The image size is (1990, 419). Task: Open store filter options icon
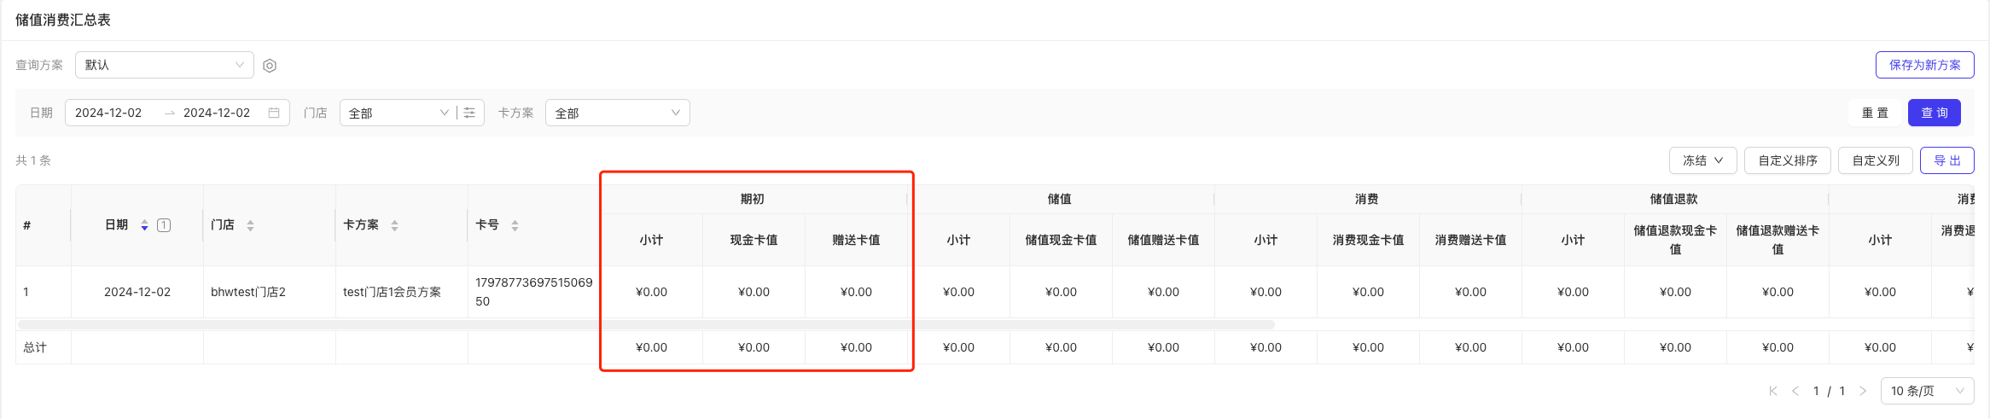pos(469,113)
